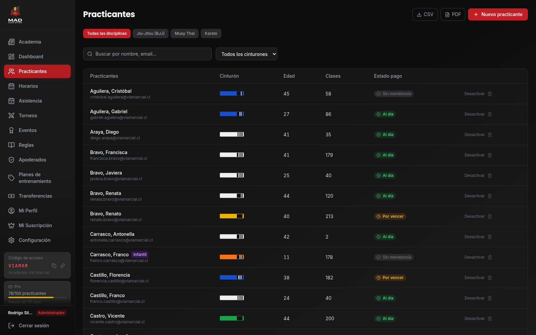Click trash icon in Bravo, Renato row

(x=490, y=216)
